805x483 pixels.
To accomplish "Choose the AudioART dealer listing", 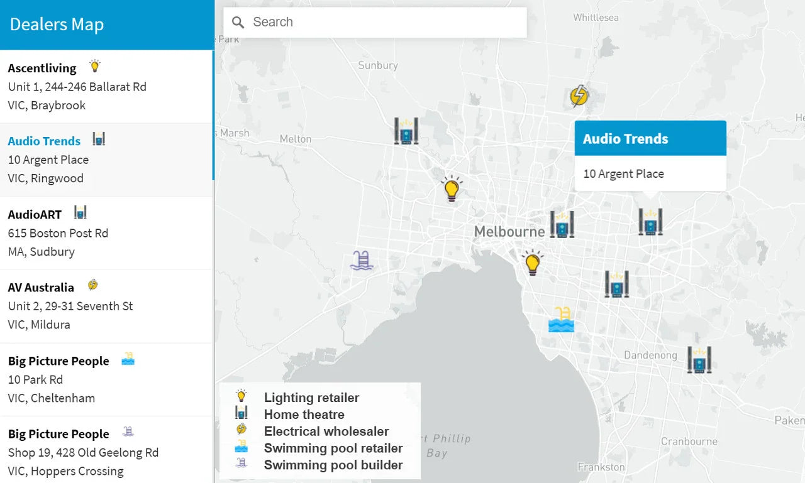I will click(35, 215).
